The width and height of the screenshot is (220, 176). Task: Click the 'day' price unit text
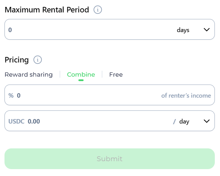coord(184,121)
